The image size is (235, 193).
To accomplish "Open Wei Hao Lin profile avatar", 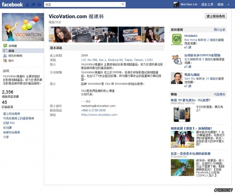I will [176, 4].
